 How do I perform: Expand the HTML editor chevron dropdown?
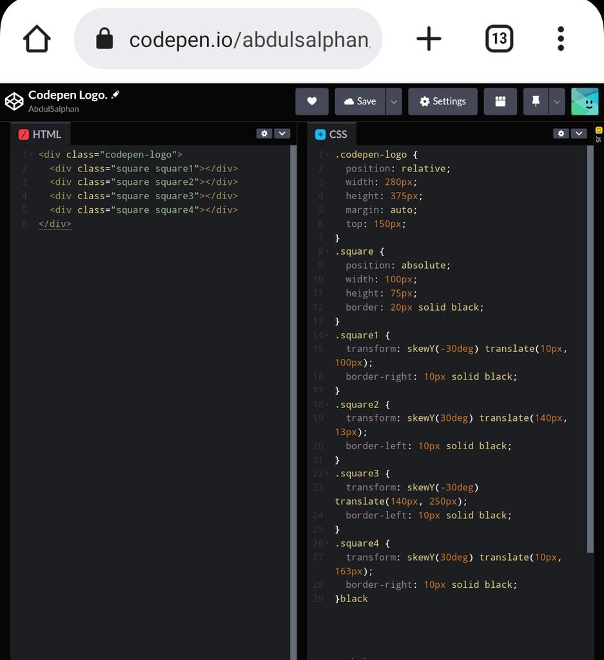pos(282,133)
